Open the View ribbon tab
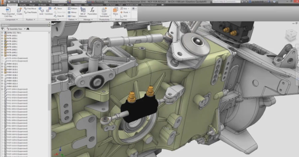 [86, 5]
